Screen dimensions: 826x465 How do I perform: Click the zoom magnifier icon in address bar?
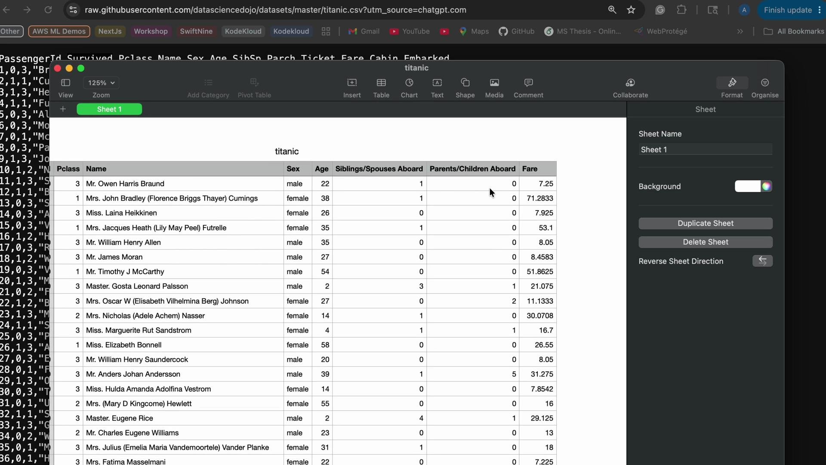612,10
